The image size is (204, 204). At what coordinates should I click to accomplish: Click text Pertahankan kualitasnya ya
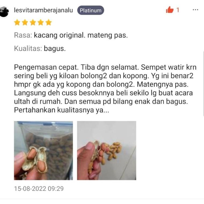pyautogui.click(x=61, y=110)
